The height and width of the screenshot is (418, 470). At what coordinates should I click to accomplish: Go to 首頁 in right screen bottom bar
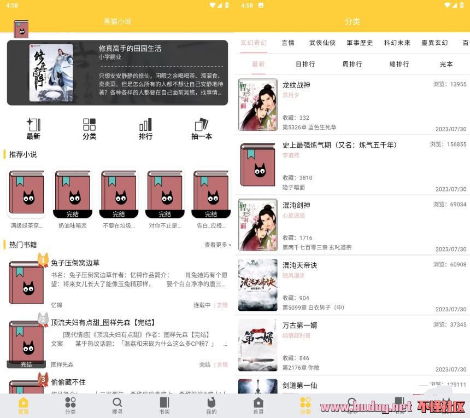(258, 406)
